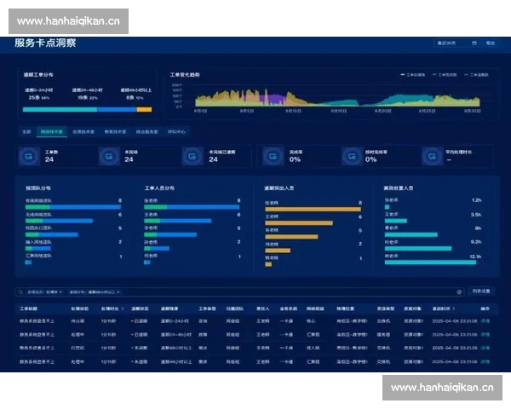Click the 逾期0~24小时 segment of the overdue distribution bar
Image resolution: width=511 pixels, height=409 pixels.
pyautogui.click(x=60, y=109)
